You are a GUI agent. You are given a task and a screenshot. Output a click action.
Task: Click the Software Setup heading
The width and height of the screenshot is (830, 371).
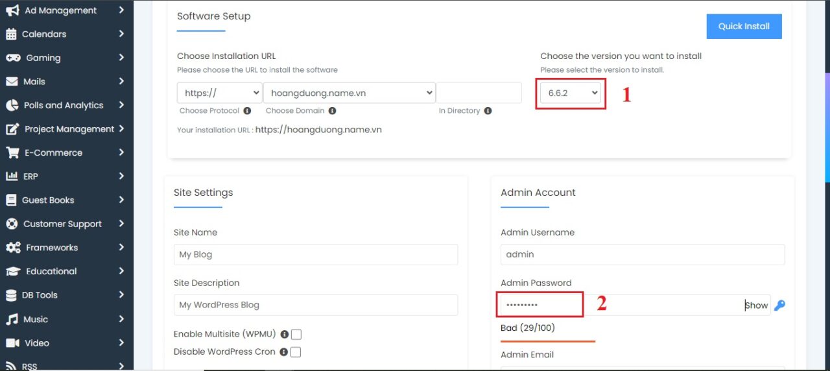213,16
